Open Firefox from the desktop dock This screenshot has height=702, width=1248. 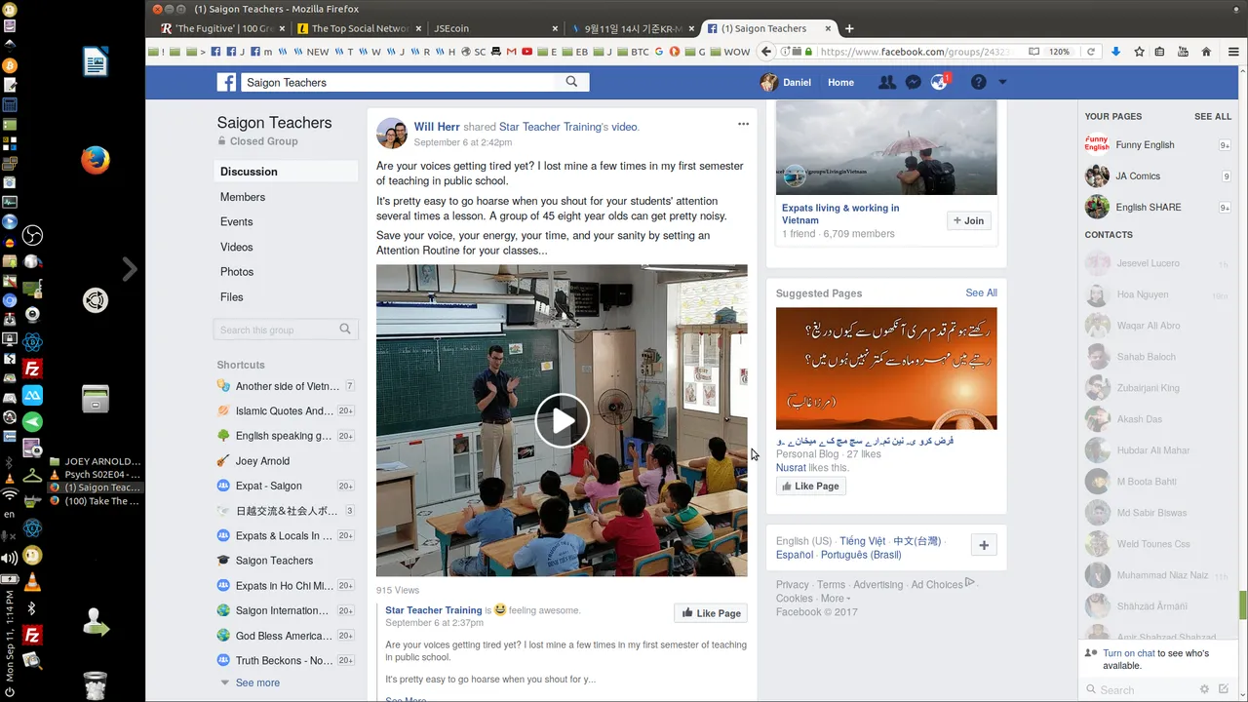click(x=95, y=159)
